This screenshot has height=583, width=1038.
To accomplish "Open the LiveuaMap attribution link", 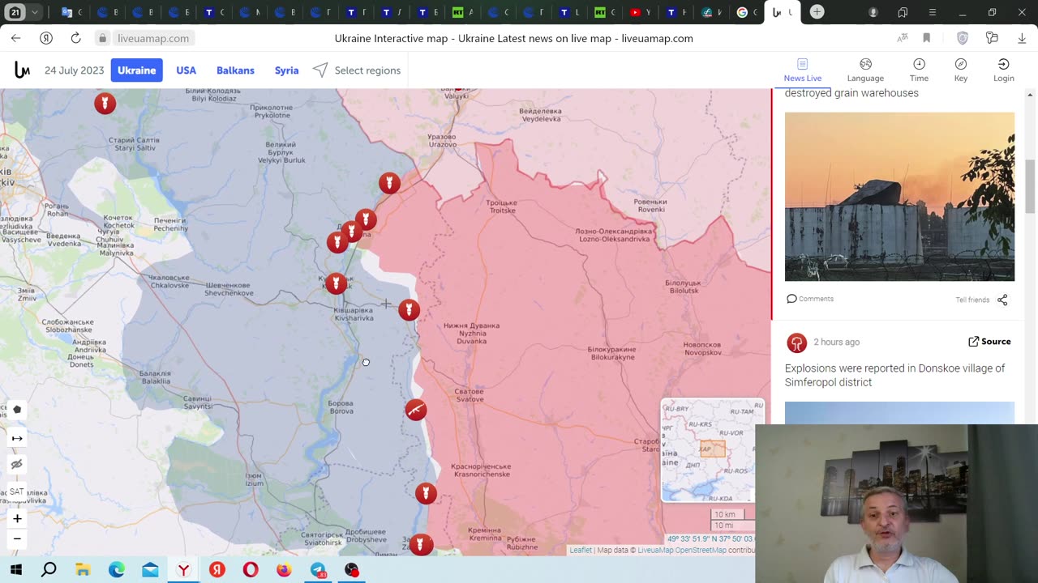I will pos(655,551).
